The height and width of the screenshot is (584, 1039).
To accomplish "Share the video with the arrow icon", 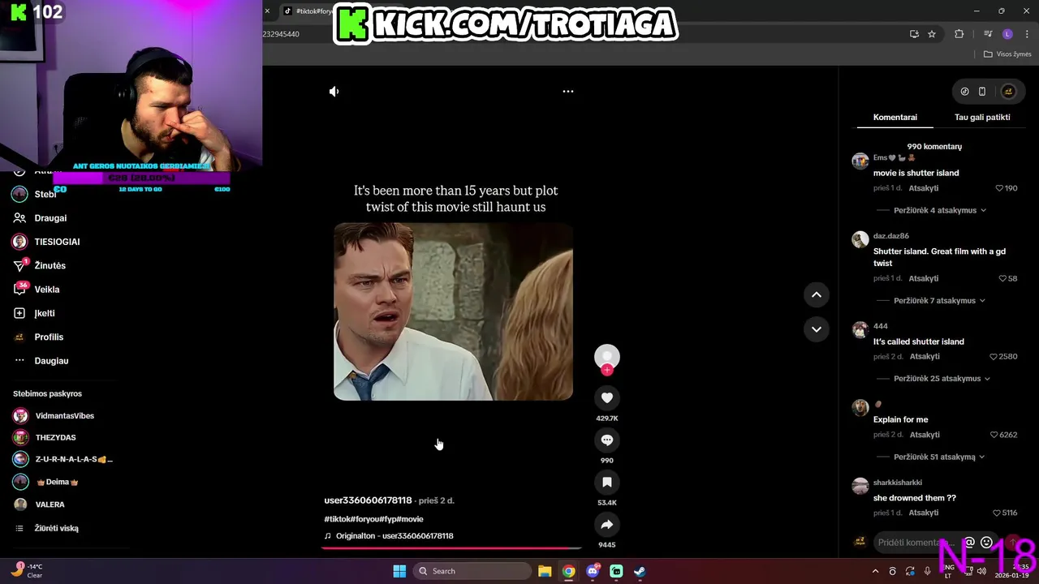I will pos(607,524).
